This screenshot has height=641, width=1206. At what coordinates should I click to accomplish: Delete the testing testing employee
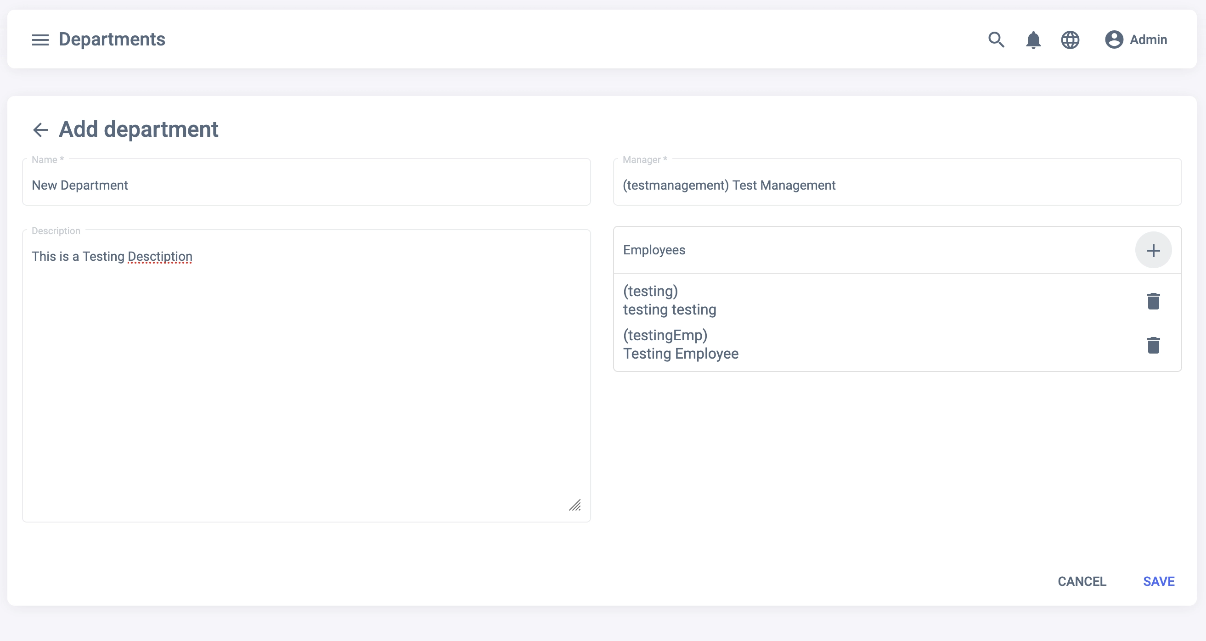point(1153,301)
